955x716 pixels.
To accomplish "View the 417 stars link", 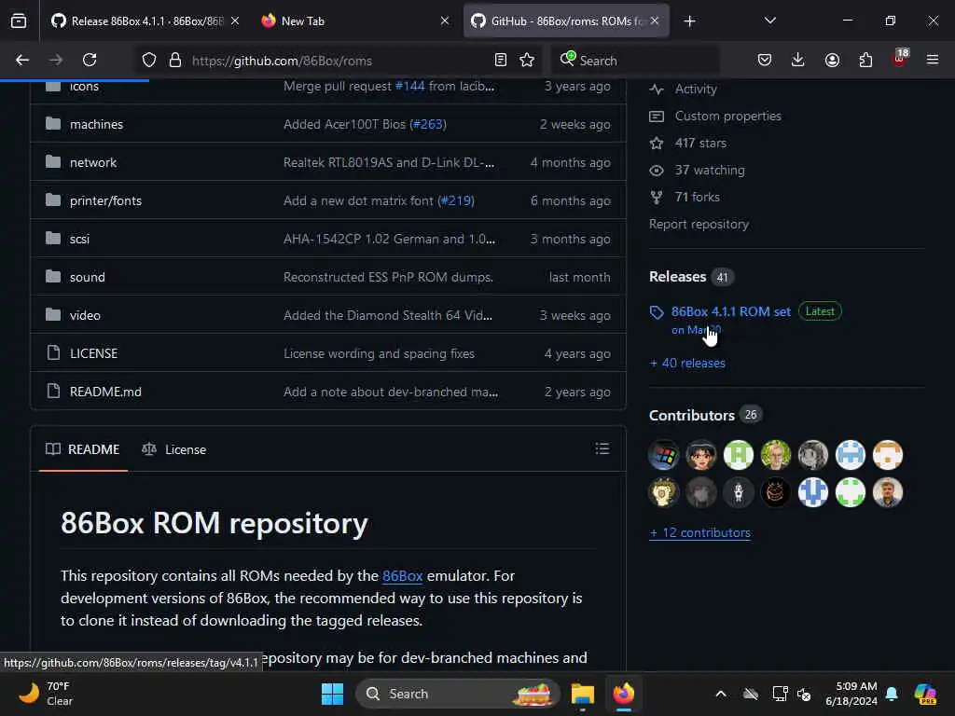I will click(700, 143).
